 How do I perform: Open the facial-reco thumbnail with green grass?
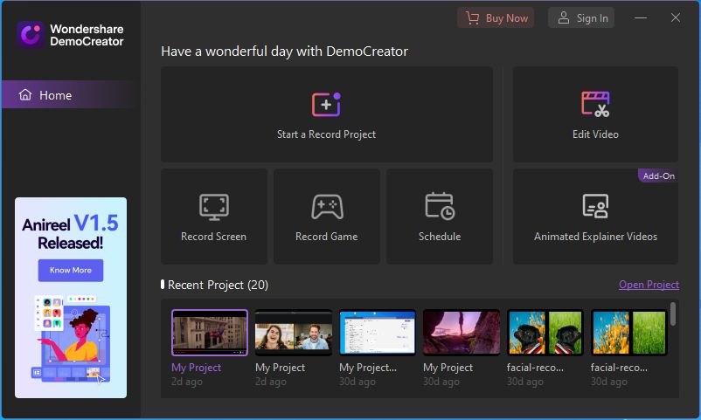(x=629, y=333)
